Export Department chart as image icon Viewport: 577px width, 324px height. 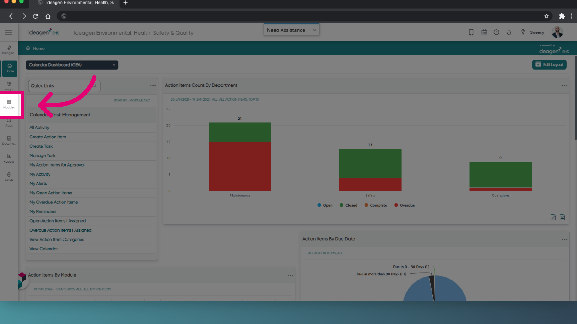[x=562, y=217]
